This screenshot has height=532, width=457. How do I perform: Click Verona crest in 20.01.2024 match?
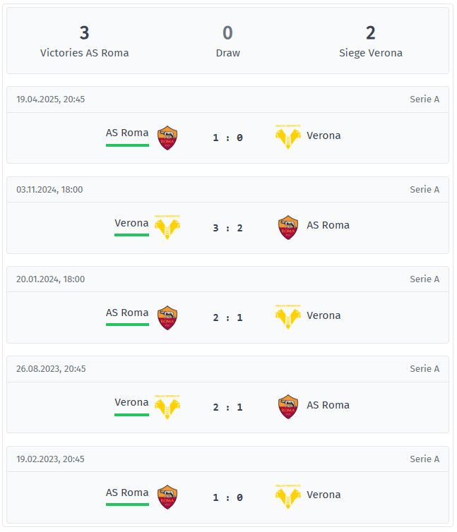[x=287, y=317]
